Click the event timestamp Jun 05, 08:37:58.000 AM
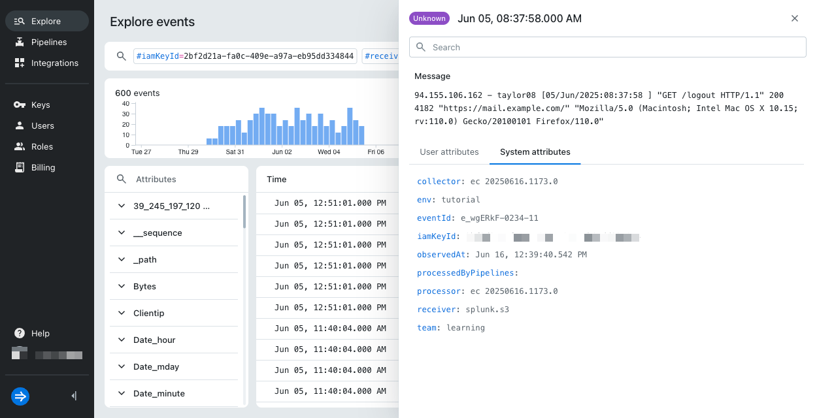Screen dimensions: 817x418 (520, 18)
